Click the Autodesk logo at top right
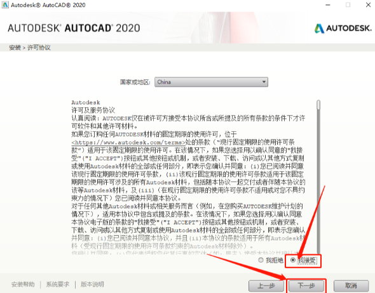The image size is (375, 293). tap(343, 28)
